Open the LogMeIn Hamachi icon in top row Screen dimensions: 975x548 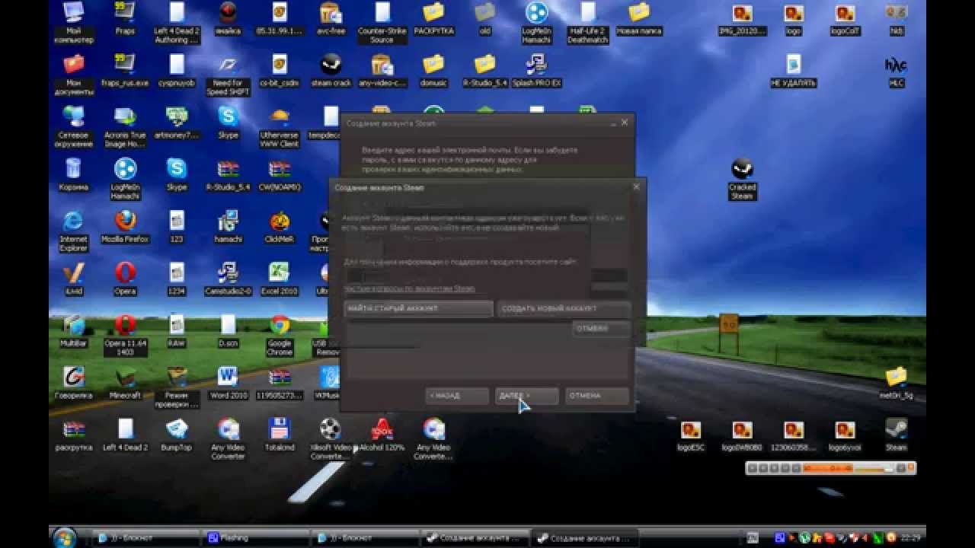click(x=536, y=23)
